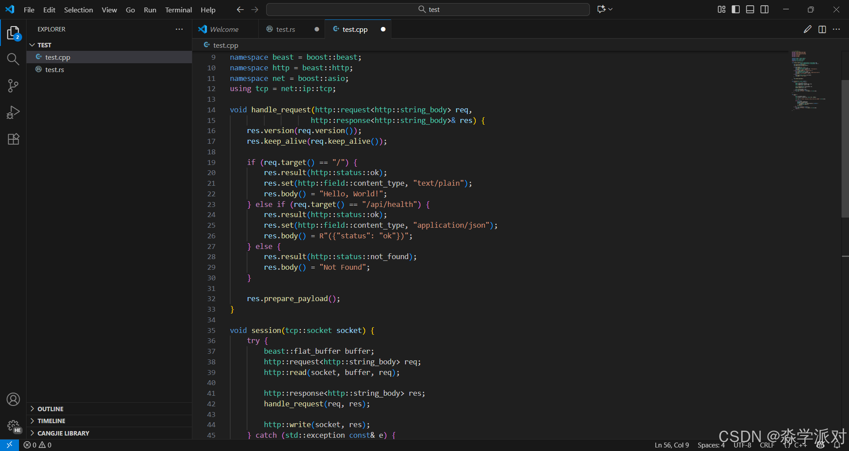Open the Run menu
Image resolution: width=849 pixels, height=451 pixels.
[x=150, y=10]
